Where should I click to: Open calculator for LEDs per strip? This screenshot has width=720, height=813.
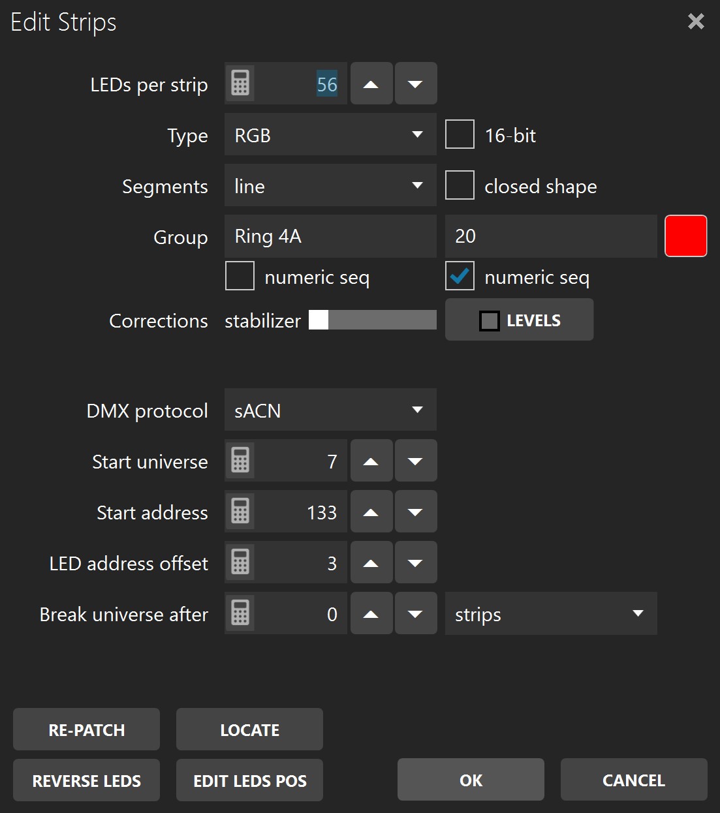tap(240, 84)
